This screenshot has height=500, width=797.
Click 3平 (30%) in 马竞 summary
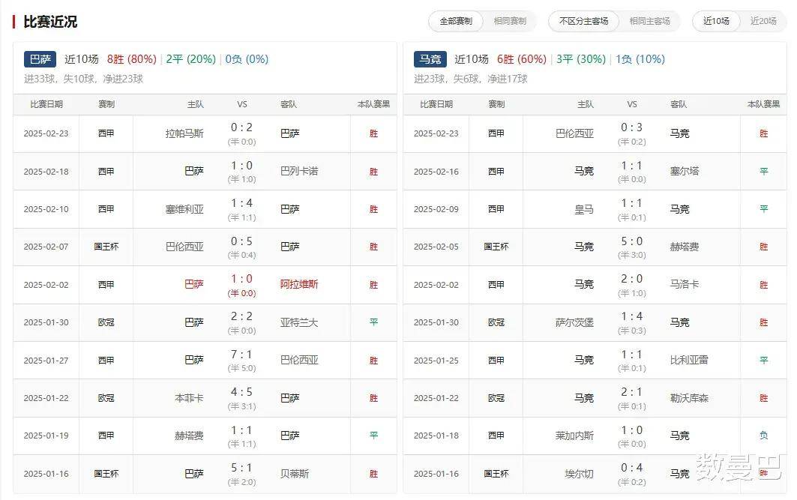[x=581, y=59]
